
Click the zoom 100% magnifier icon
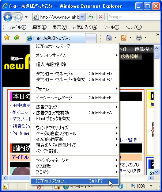(x=133, y=186)
